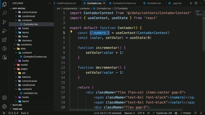This screenshot has width=205, height=115.
Task: Click the LF end-of-line status entry
Action: click(x=149, y=113)
